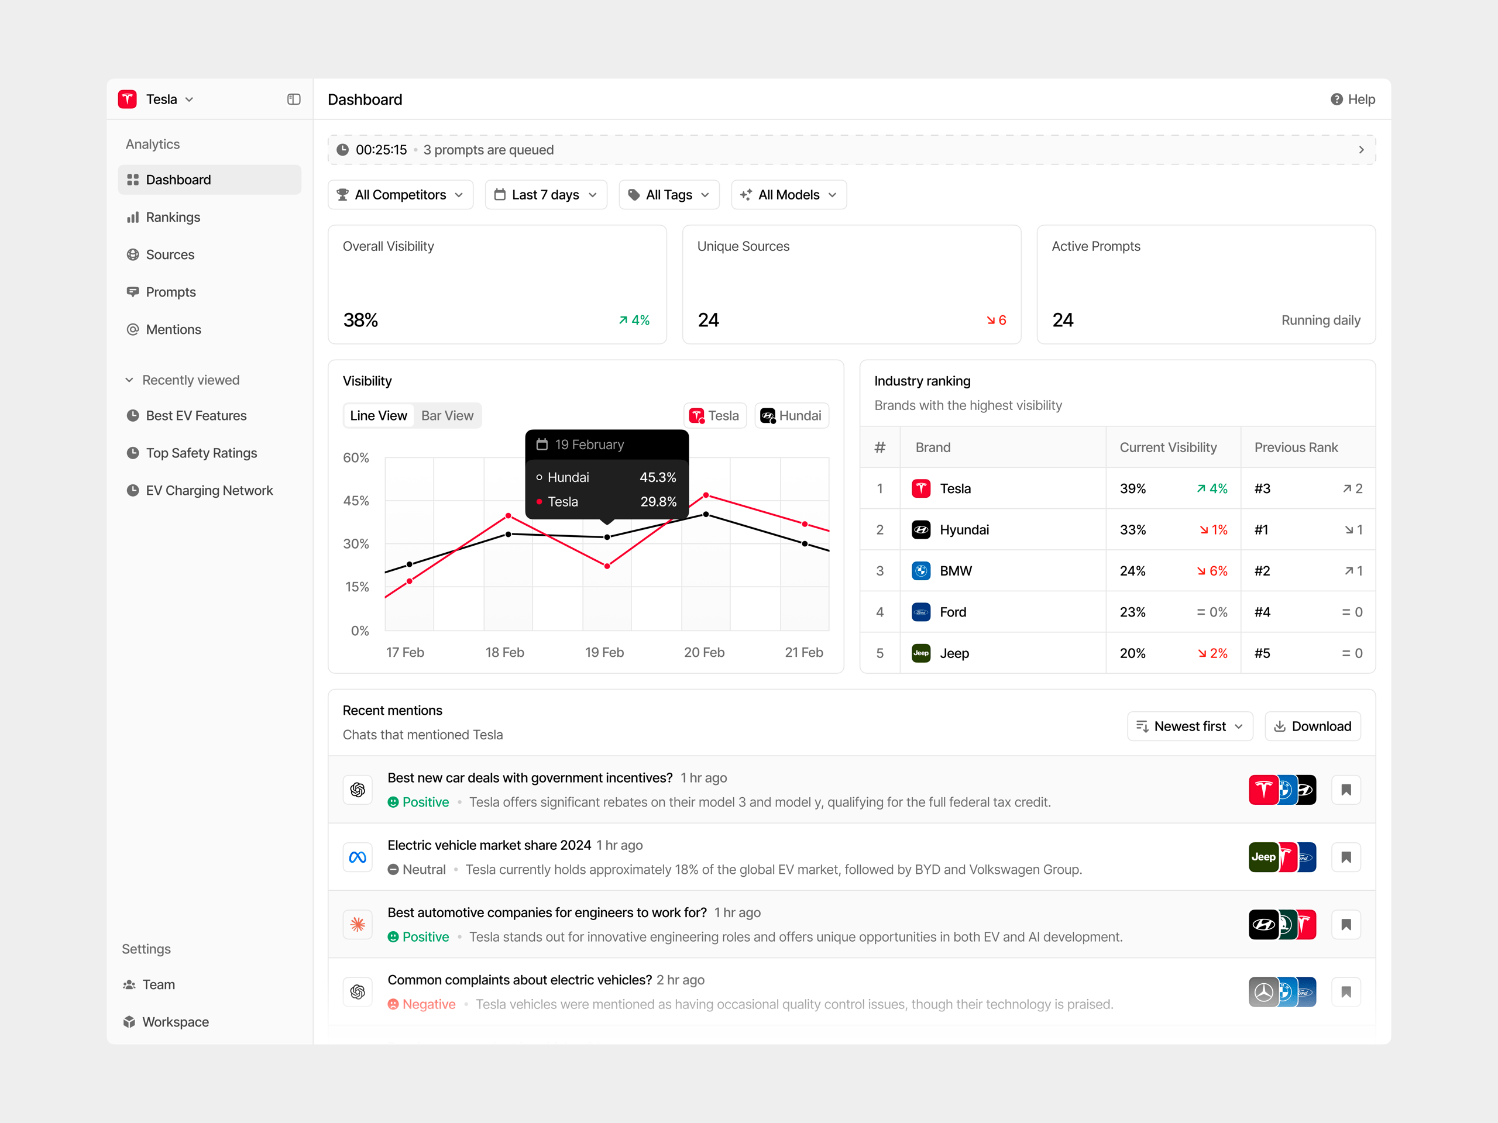Click the Claude icon on engineers mention

coord(358,925)
